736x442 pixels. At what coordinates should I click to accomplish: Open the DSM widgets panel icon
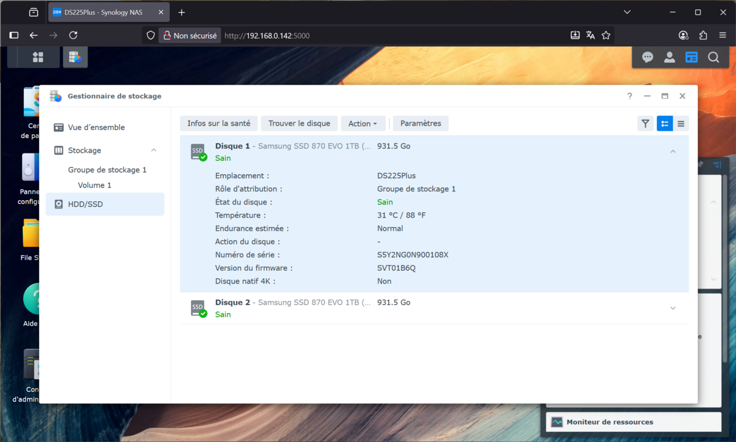click(691, 57)
